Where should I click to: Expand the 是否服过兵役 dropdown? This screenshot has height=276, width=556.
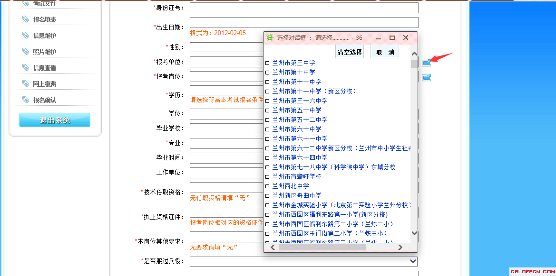click(413, 261)
